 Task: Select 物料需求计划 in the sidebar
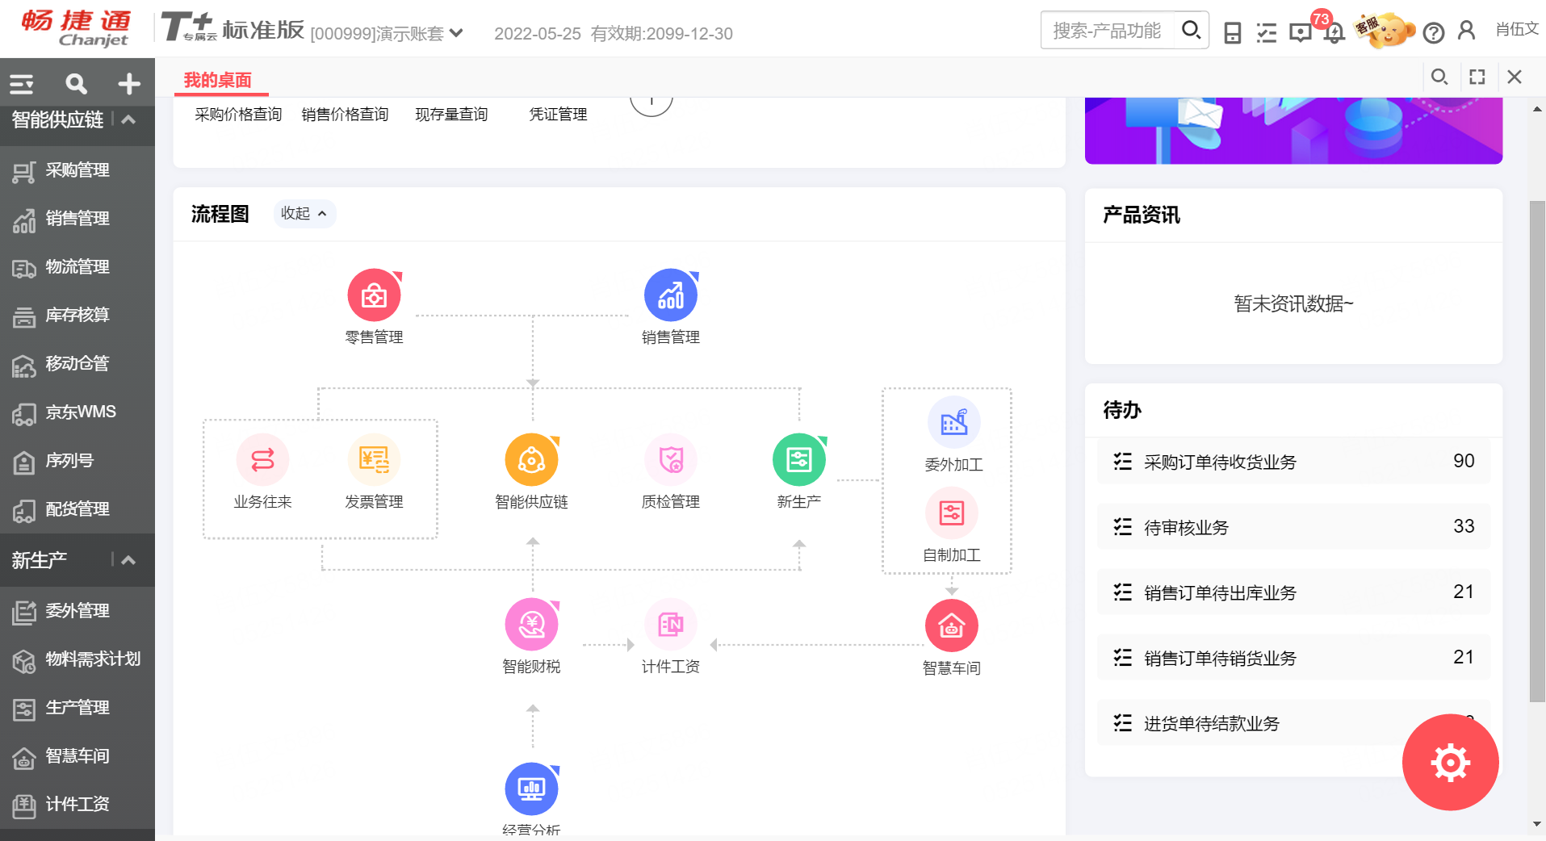point(92,659)
